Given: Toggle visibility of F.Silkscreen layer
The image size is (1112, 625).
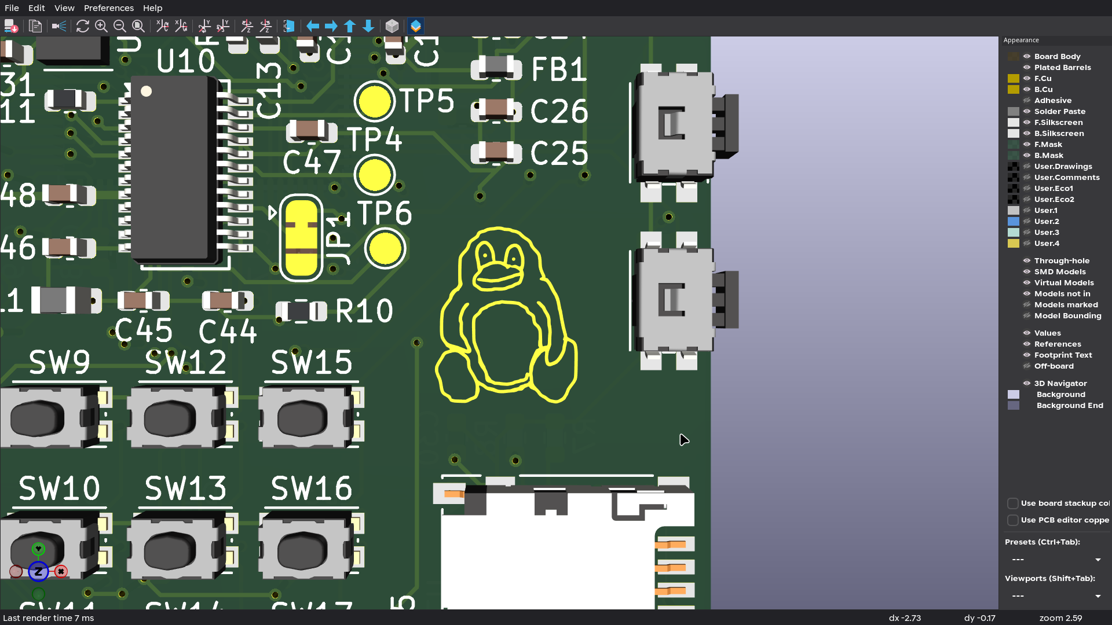Looking at the screenshot, I should click(x=1027, y=122).
